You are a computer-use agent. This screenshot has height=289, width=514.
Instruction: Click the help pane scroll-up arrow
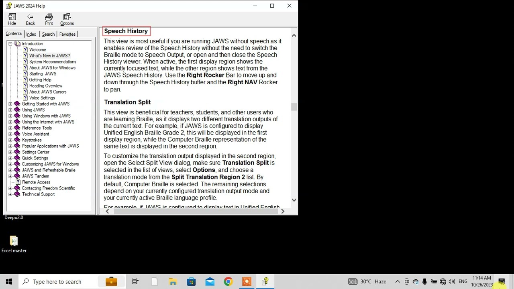pyautogui.click(x=294, y=36)
